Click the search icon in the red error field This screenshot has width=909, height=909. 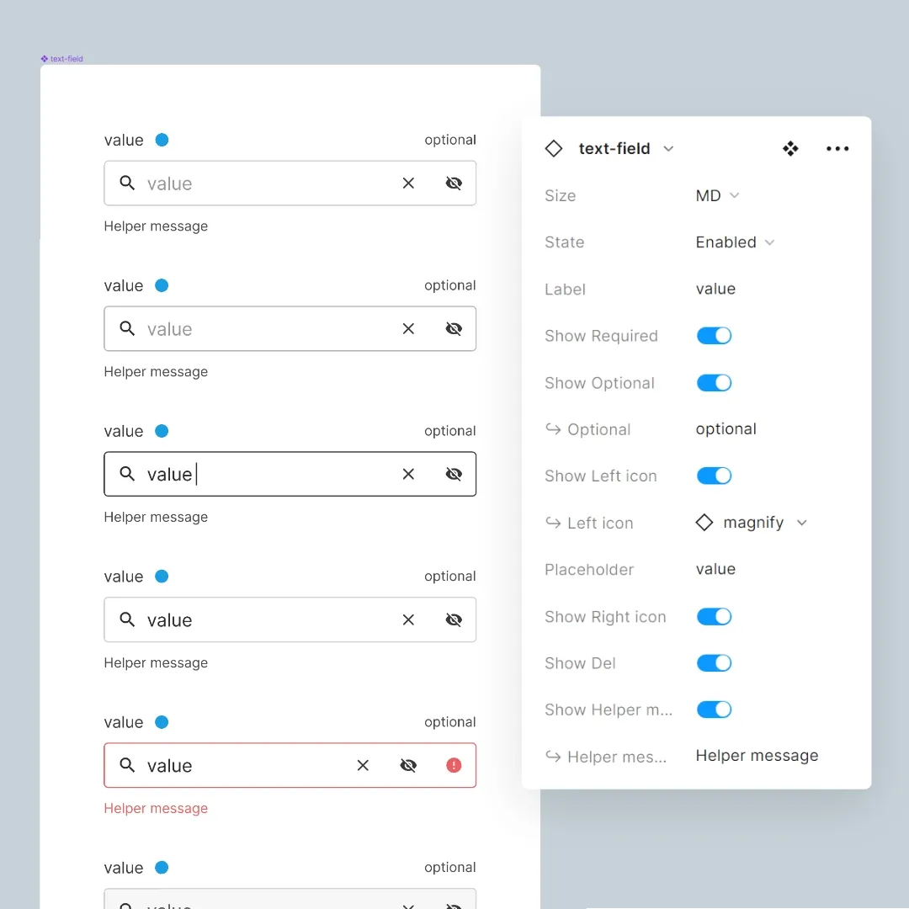pos(127,764)
